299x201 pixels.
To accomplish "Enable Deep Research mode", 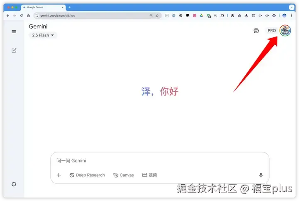I will 87,175.
